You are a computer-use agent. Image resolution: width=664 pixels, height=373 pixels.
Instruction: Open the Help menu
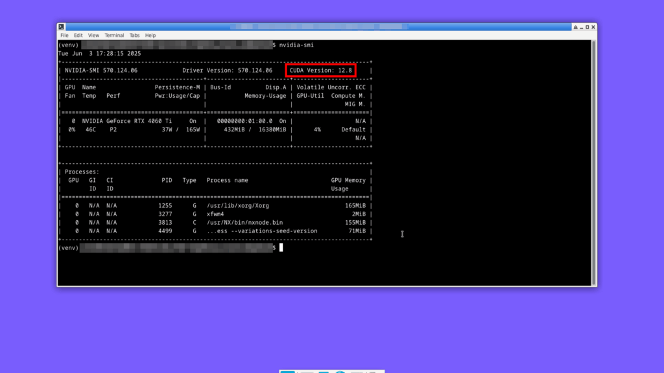click(x=150, y=36)
